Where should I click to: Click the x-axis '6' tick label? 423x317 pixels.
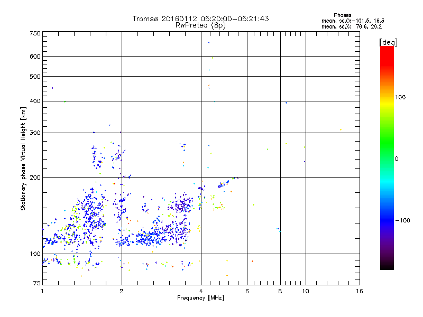point(247,291)
